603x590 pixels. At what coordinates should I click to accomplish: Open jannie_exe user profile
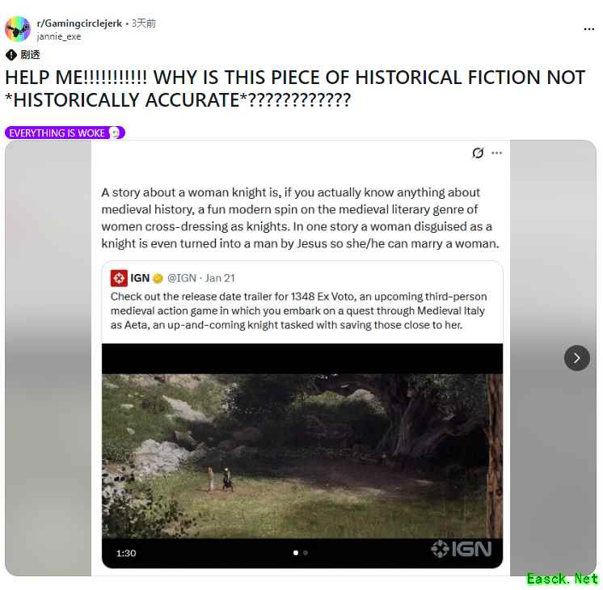point(59,36)
